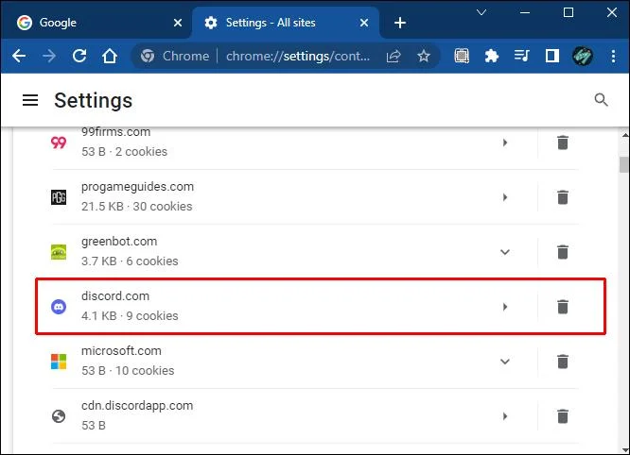Click the PGG favicon
Image resolution: width=630 pixels, height=455 pixels.
click(x=59, y=197)
